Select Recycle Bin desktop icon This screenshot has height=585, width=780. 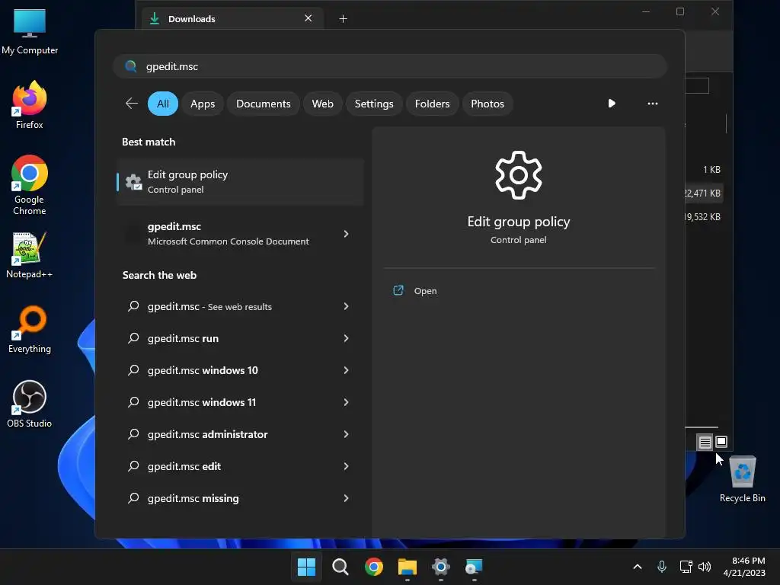click(742, 479)
